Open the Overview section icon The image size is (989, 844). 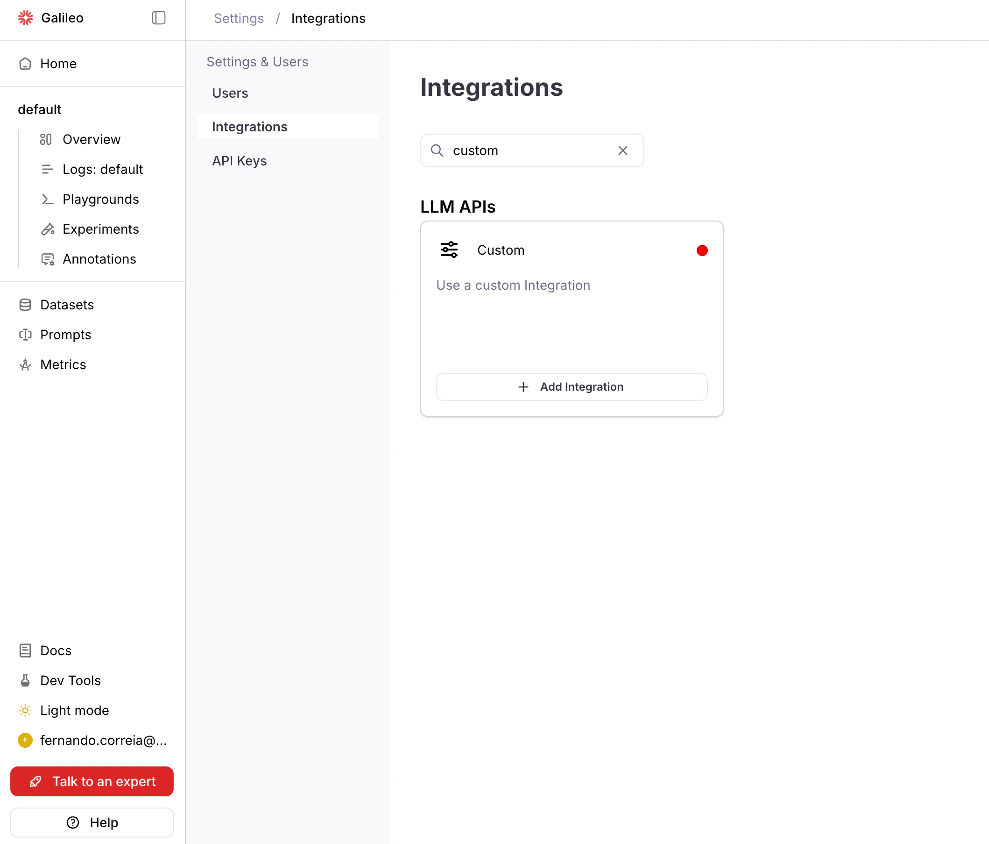point(47,139)
